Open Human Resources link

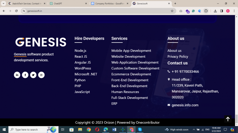click(125, 92)
